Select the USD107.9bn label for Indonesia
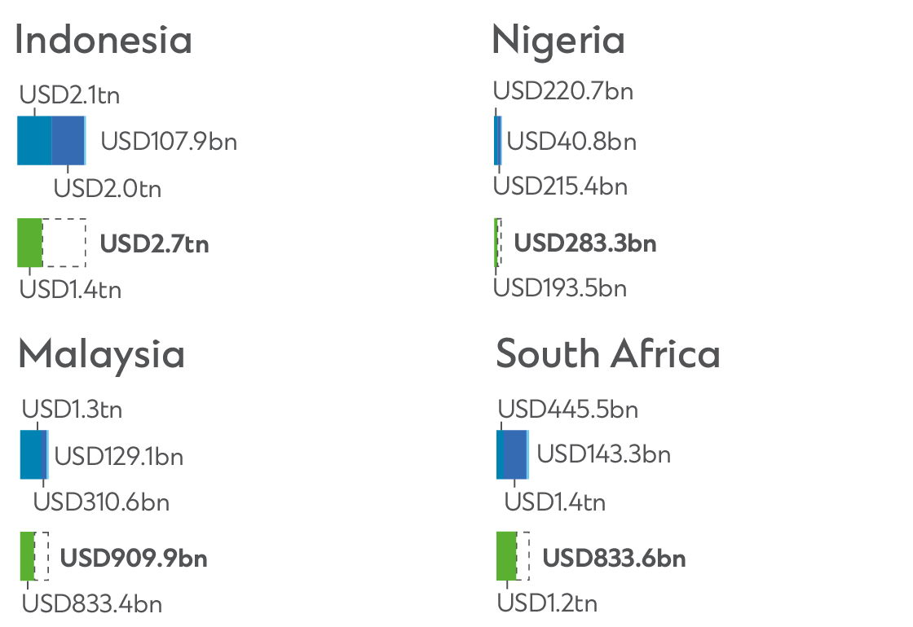The width and height of the screenshot is (913, 627). [169, 142]
